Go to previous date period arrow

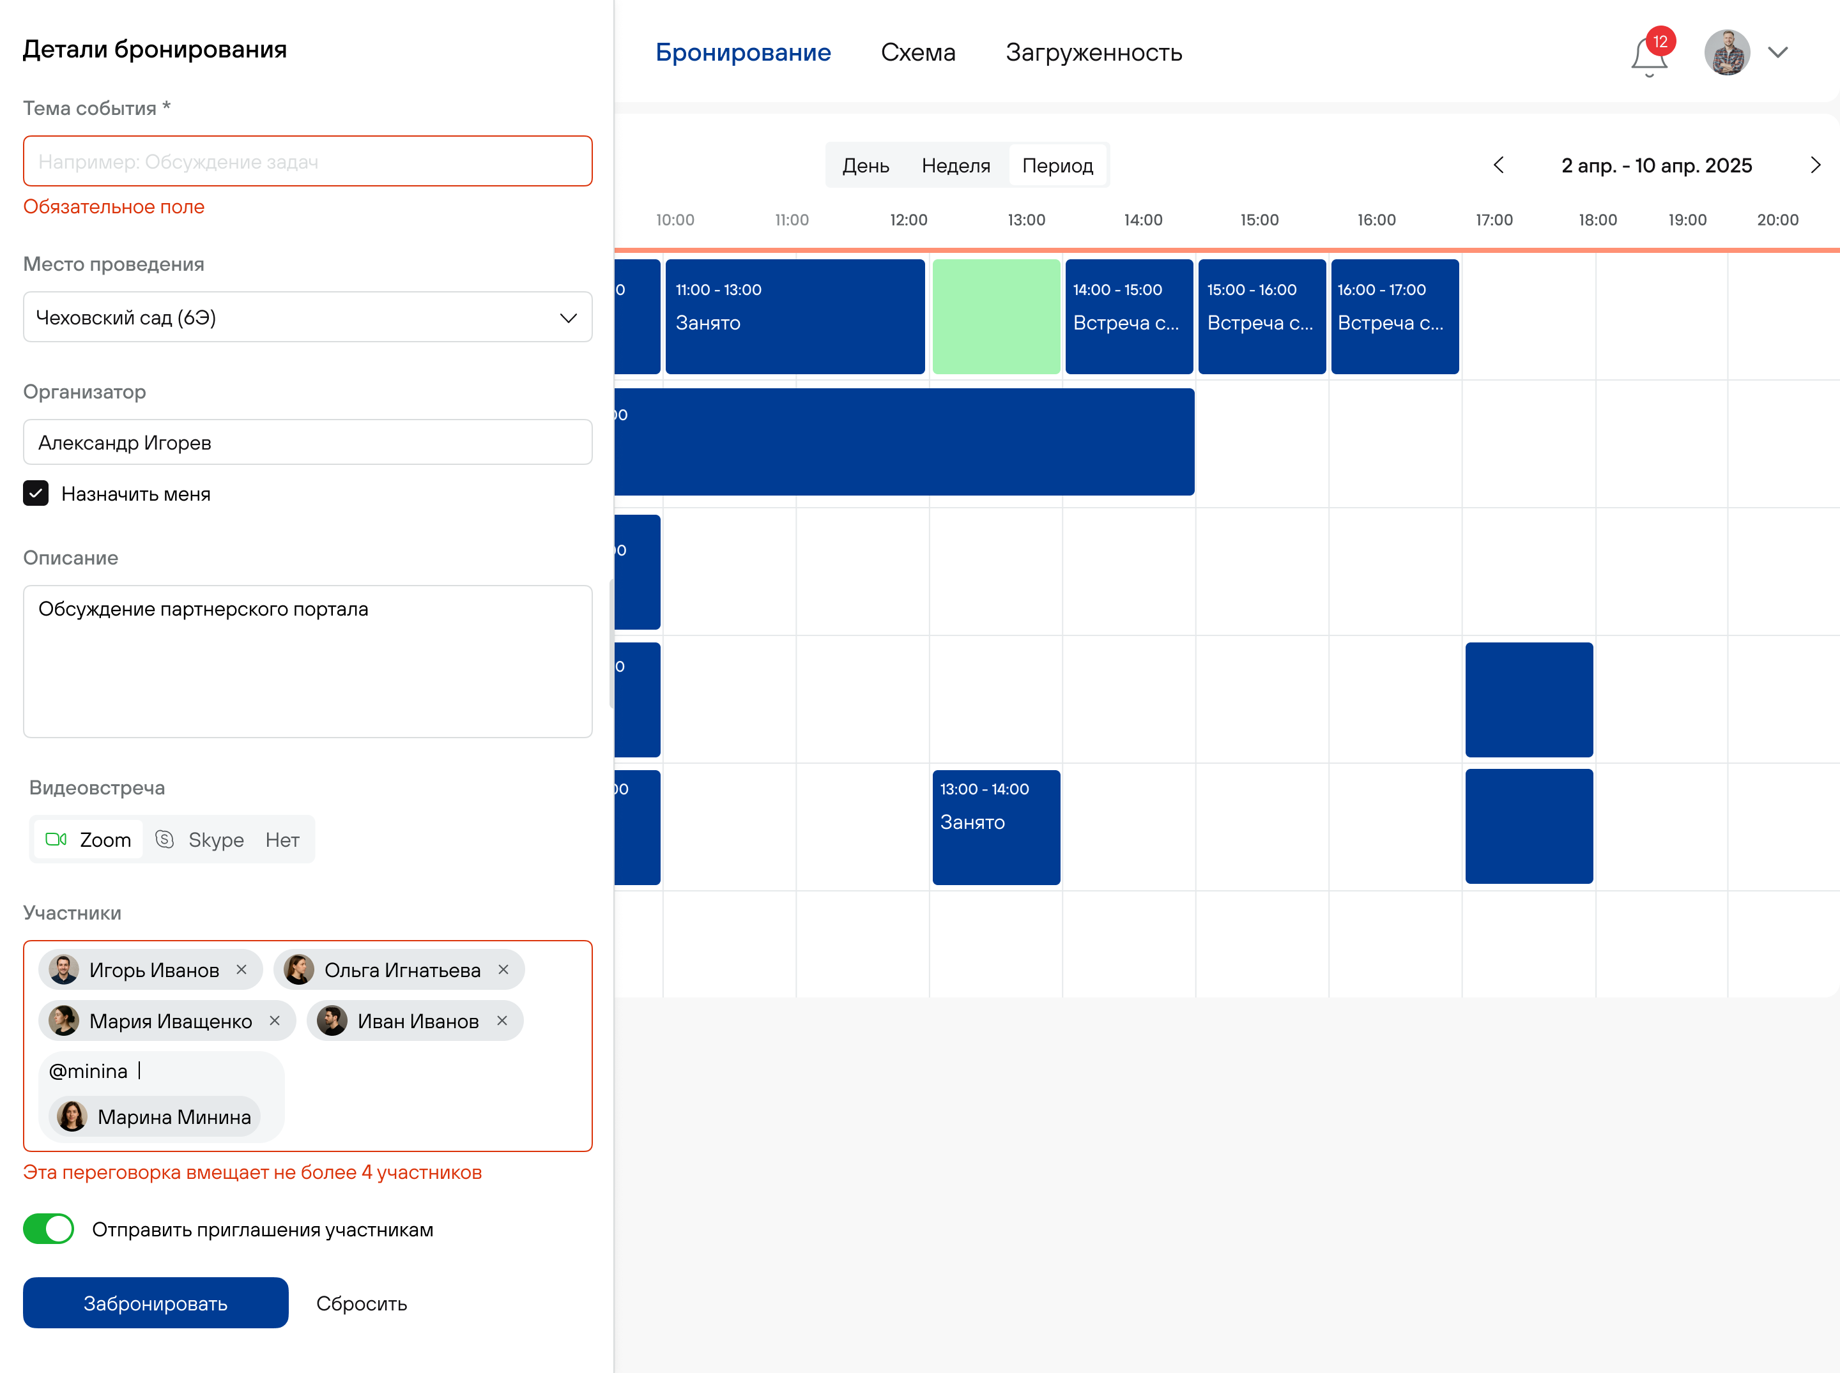point(1498,165)
